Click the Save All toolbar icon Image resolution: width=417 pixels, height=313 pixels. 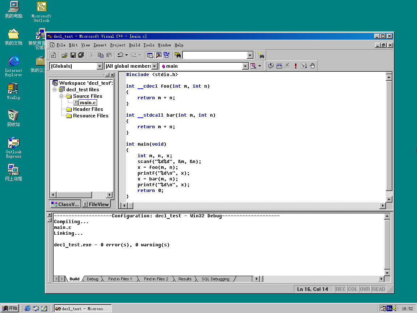[x=81, y=55]
